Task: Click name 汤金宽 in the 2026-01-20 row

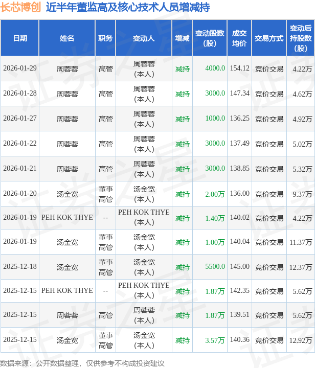Action: coord(67,194)
